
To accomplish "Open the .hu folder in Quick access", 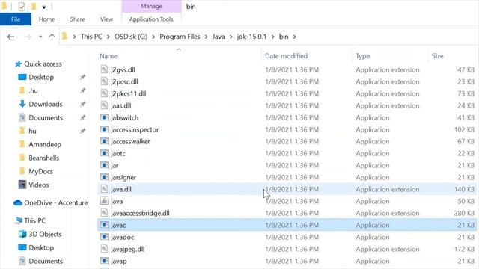I will pos(33,90).
